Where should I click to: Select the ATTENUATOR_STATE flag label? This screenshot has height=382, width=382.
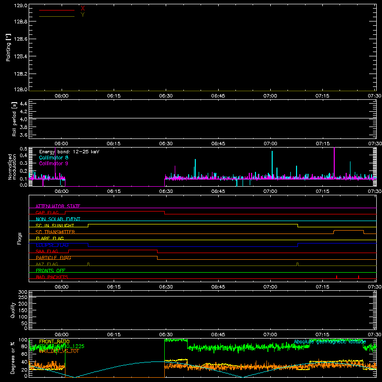click(x=58, y=206)
